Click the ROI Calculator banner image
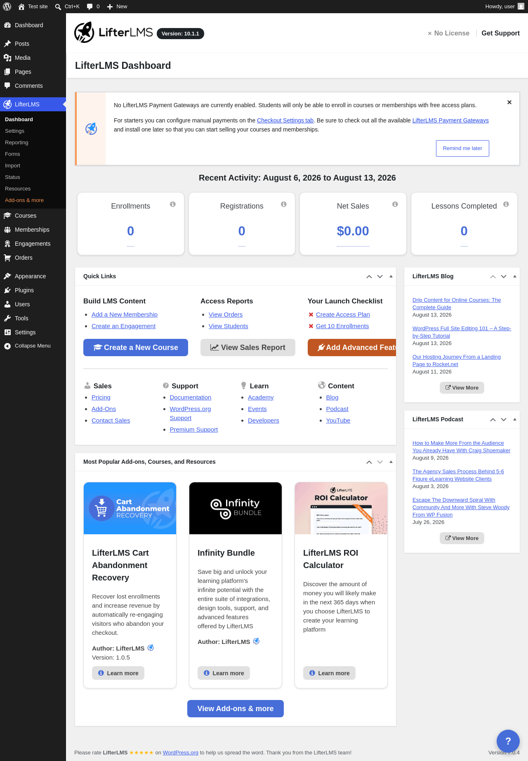The height and width of the screenshot is (761, 528). pos(341,508)
